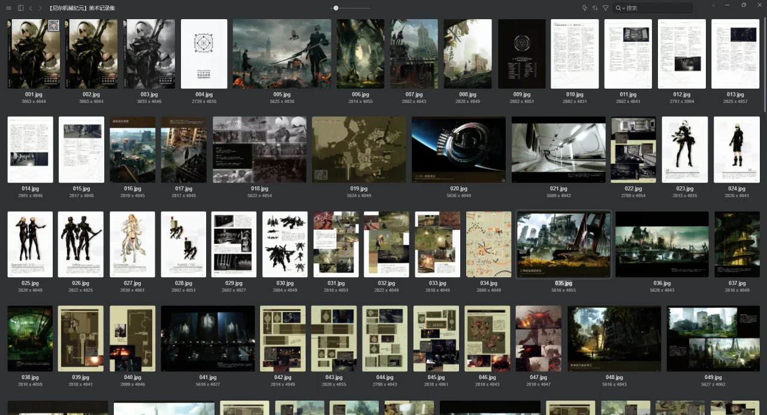Click the 029.jpg file name

(x=234, y=283)
